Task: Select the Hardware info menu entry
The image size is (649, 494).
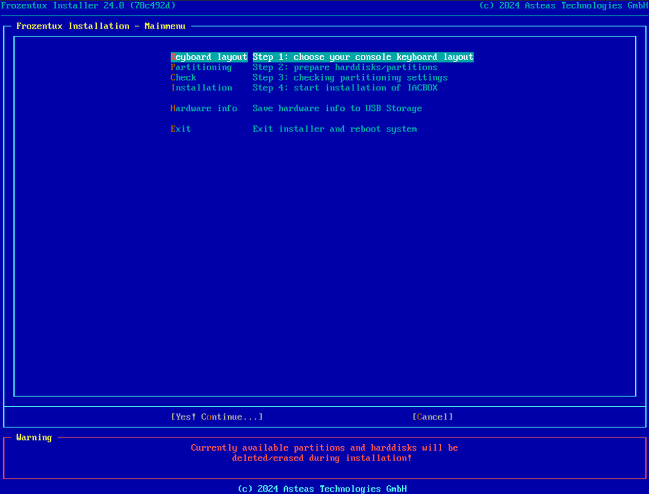Action: 204,108
